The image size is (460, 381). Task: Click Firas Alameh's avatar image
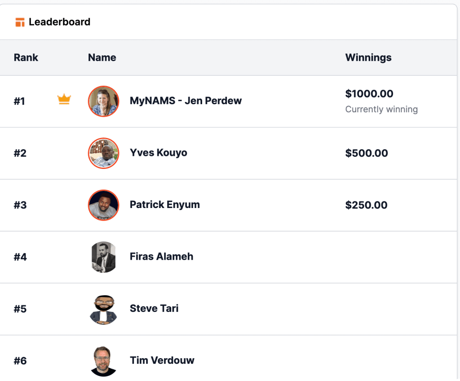click(103, 257)
